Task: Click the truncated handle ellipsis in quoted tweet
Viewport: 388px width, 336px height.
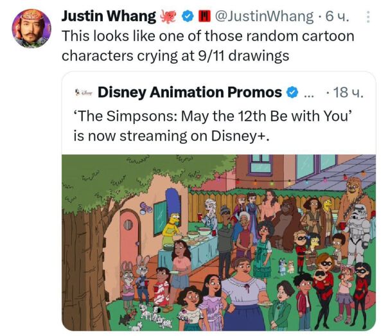Action: tap(308, 95)
